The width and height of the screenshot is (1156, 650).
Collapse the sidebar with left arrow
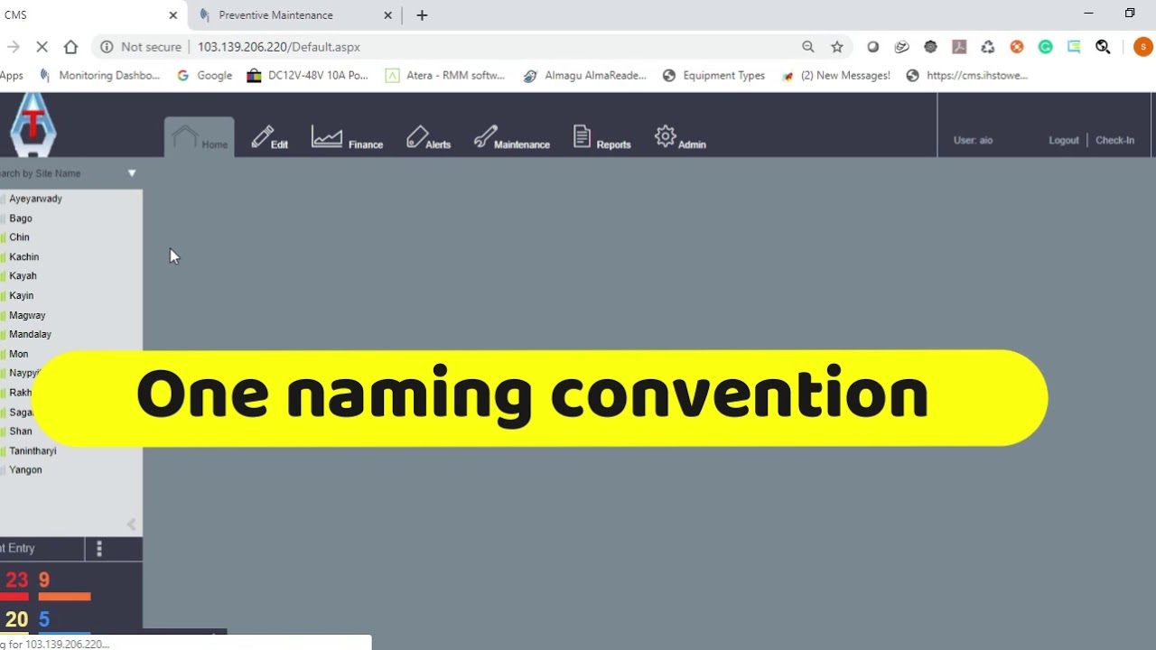[131, 525]
